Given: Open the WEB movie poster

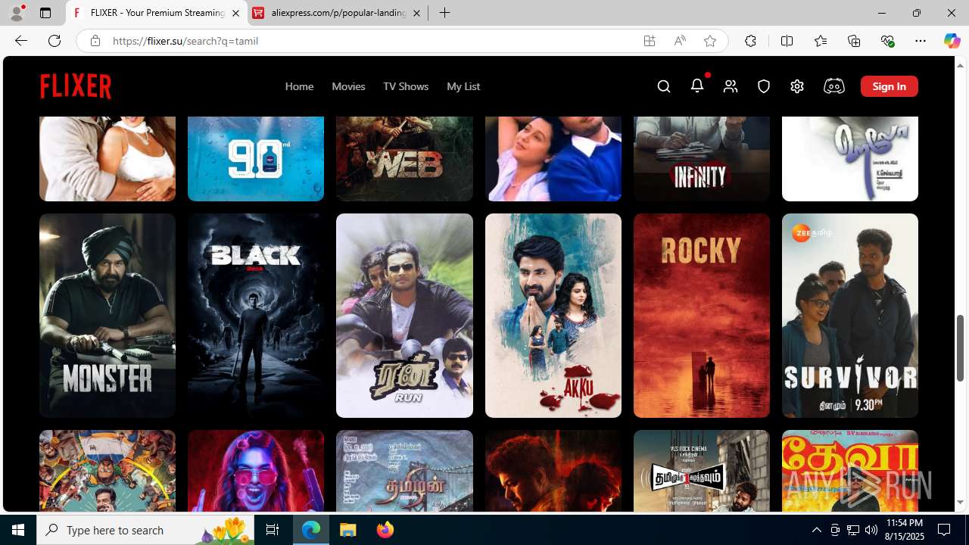Looking at the screenshot, I should (404, 159).
